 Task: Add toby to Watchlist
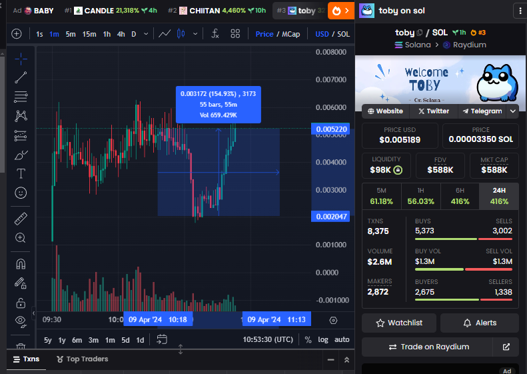click(x=399, y=323)
